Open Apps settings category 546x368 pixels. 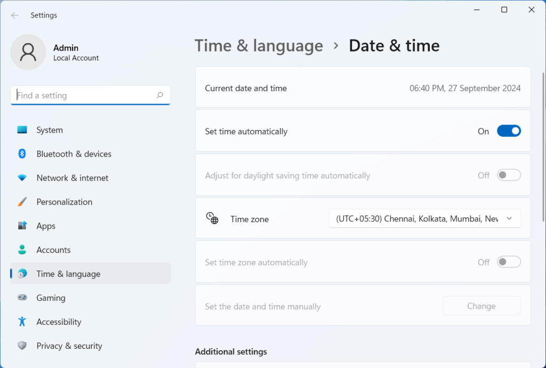click(x=91, y=226)
